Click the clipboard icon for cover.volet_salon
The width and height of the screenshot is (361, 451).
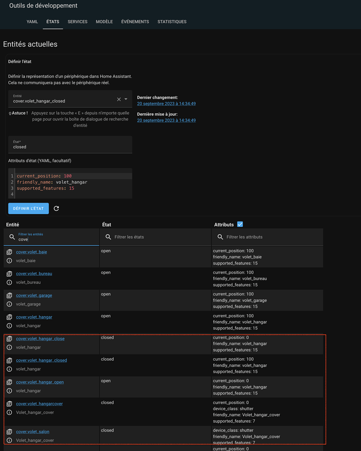point(9,431)
